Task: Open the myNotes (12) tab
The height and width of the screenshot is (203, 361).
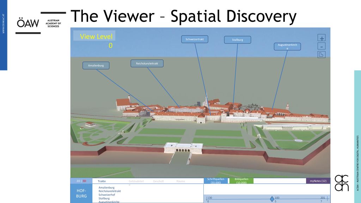Action: click(x=318, y=181)
